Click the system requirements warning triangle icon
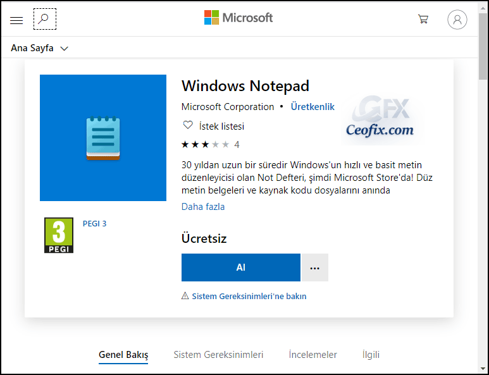Viewport: 489px width, 375px height. coord(185,296)
